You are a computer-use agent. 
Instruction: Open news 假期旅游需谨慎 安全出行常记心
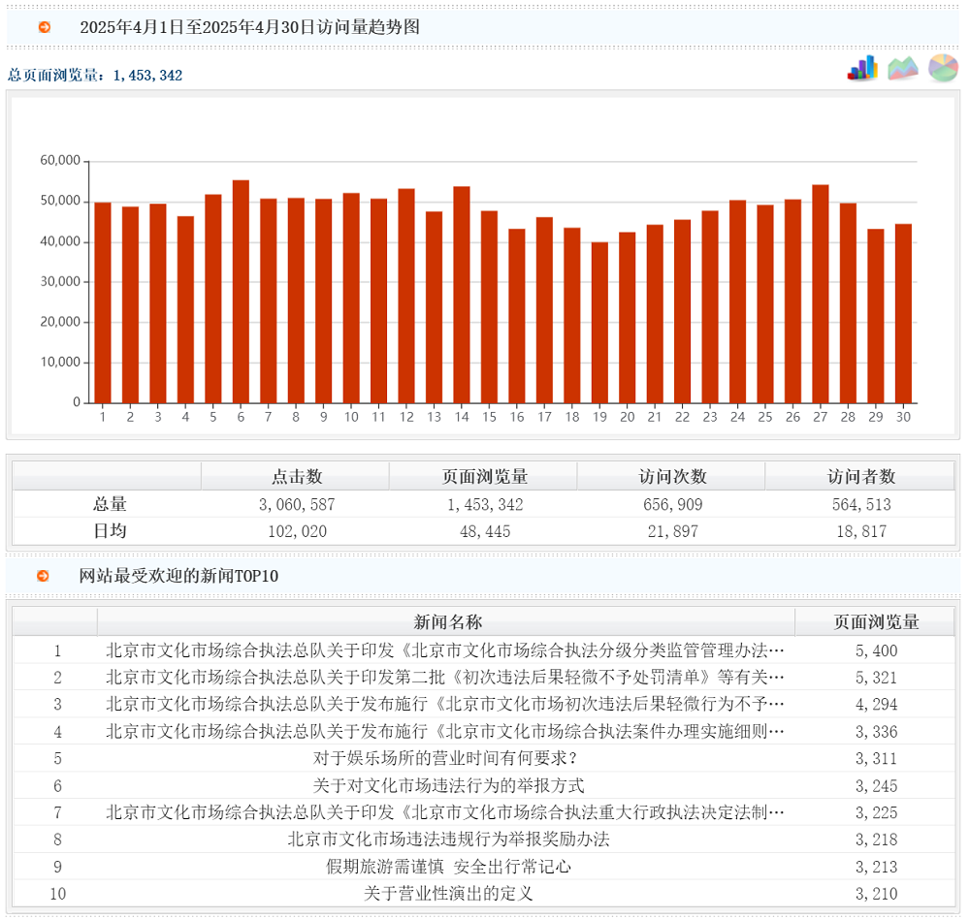[x=448, y=867]
